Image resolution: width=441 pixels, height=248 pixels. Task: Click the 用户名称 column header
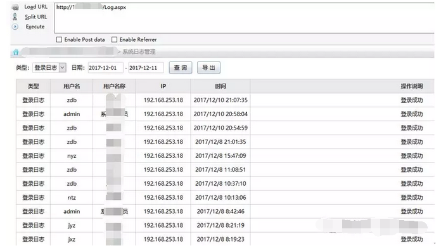(114, 86)
